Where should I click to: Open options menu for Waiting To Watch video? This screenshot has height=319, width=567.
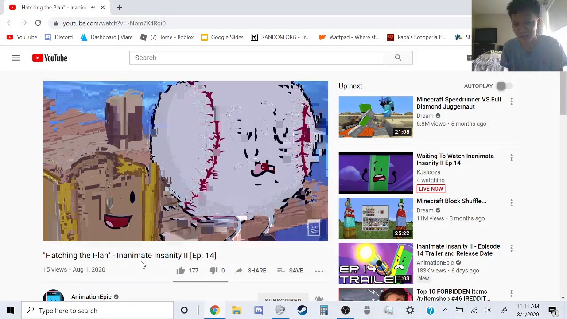511,158
